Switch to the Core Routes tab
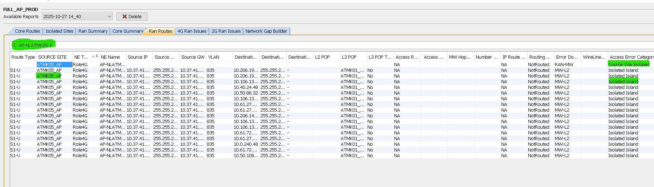This screenshot has width=654, height=187. (27, 31)
